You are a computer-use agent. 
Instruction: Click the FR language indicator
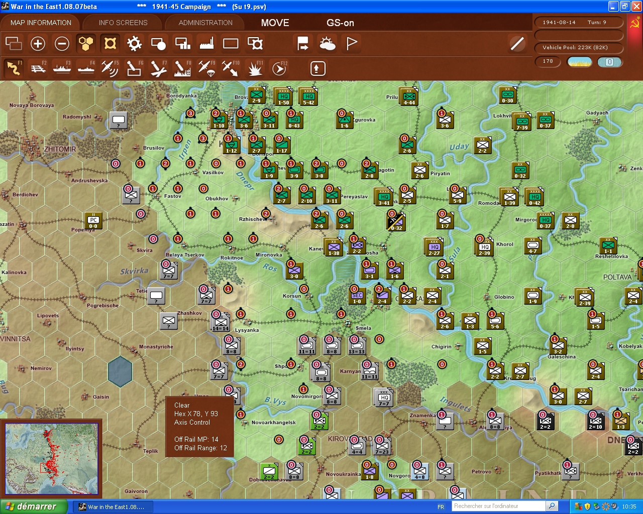click(x=441, y=506)
